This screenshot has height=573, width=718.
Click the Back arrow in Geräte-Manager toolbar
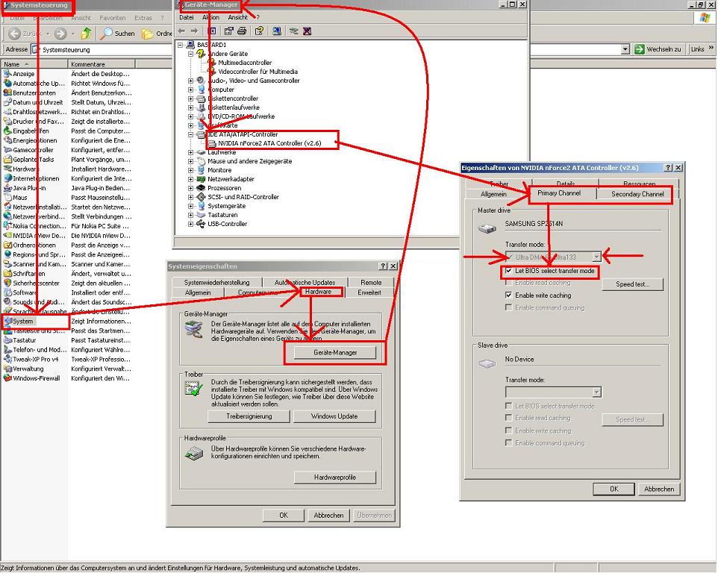(x=182, y=31)
